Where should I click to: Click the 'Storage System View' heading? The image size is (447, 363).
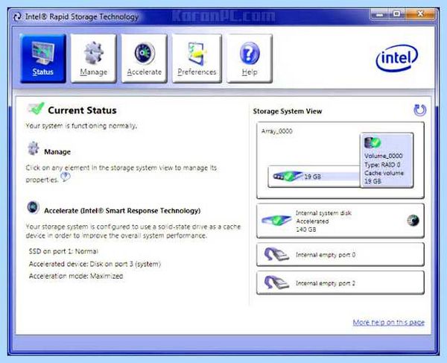point(288,111)
